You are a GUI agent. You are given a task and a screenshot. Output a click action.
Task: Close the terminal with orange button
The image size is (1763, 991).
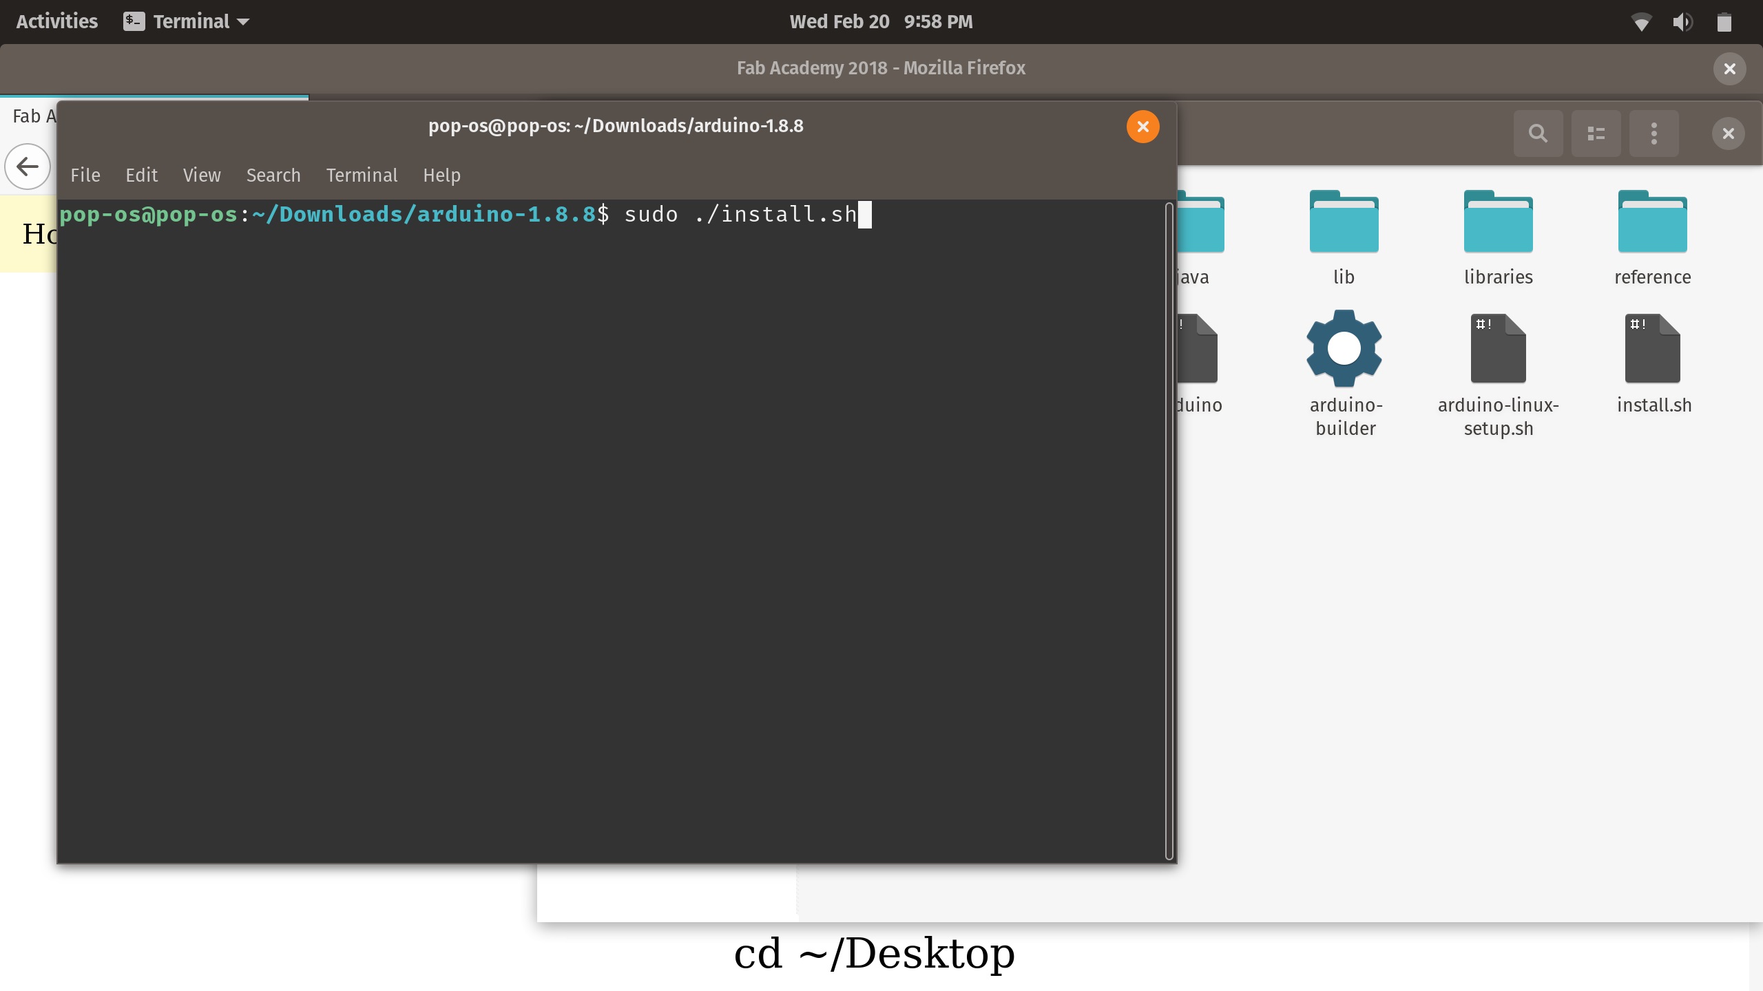[1143, 127]
